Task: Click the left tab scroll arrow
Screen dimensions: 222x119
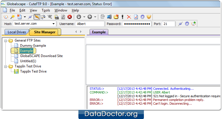Action: pos(76,32)
